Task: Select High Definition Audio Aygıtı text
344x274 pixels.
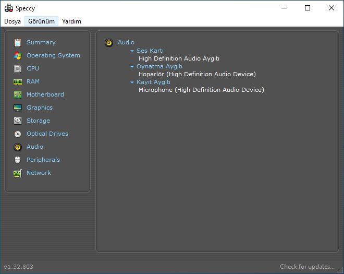Action: pyautogui.click(x=179, y=58)
